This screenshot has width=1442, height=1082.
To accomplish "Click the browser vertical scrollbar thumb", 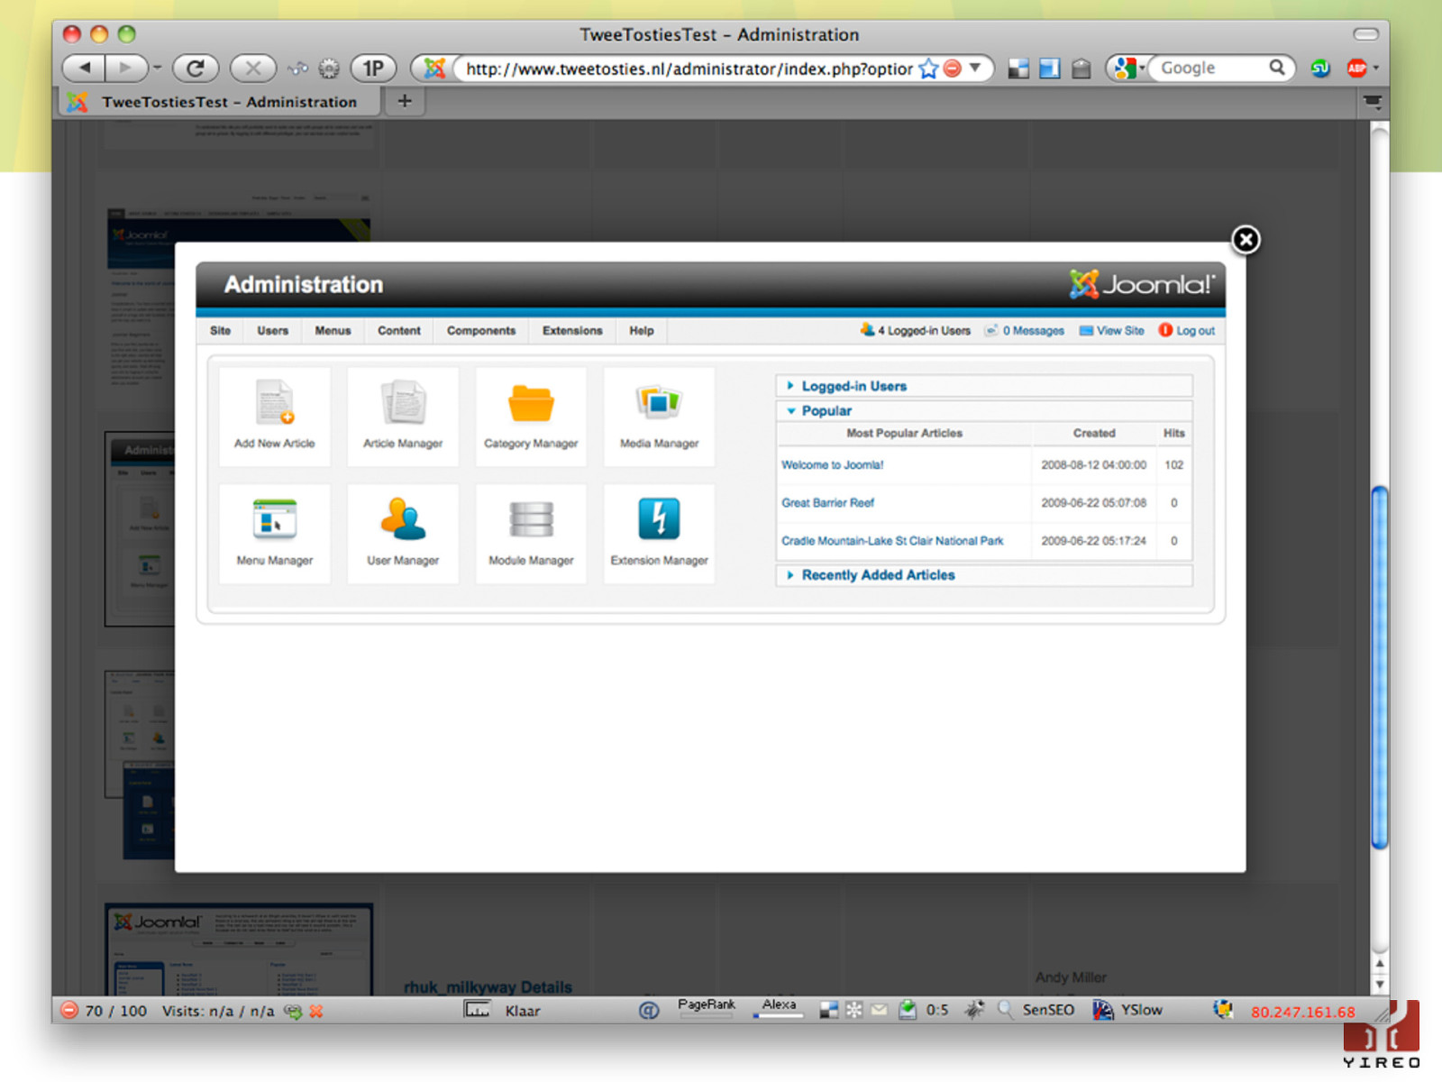I will click(x=1379, y=667).
